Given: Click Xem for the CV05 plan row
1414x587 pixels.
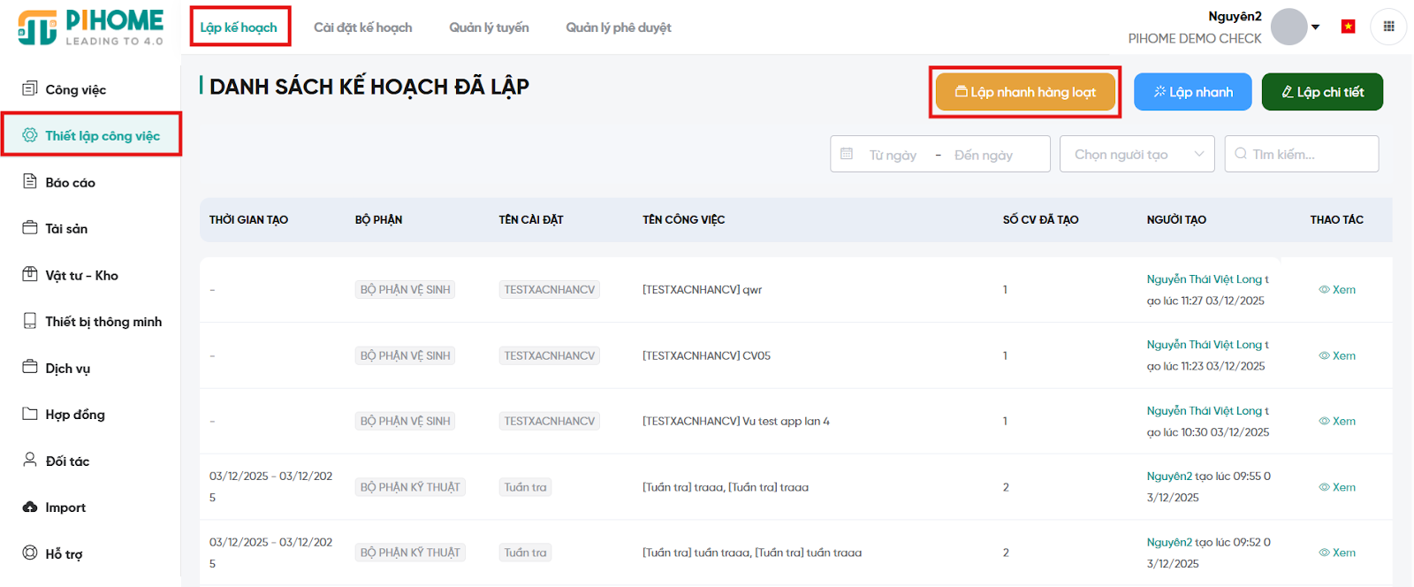Looking at the screenshot, I should click(1337, 355).
